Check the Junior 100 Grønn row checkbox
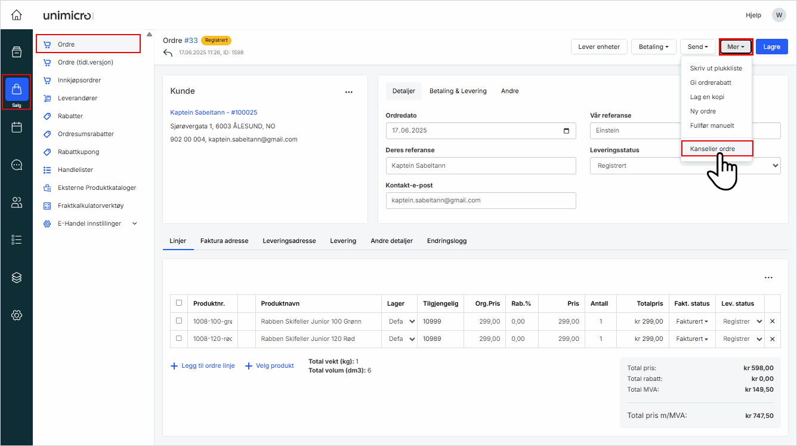This screenshot has height=446, width=797. coord(179,321)
